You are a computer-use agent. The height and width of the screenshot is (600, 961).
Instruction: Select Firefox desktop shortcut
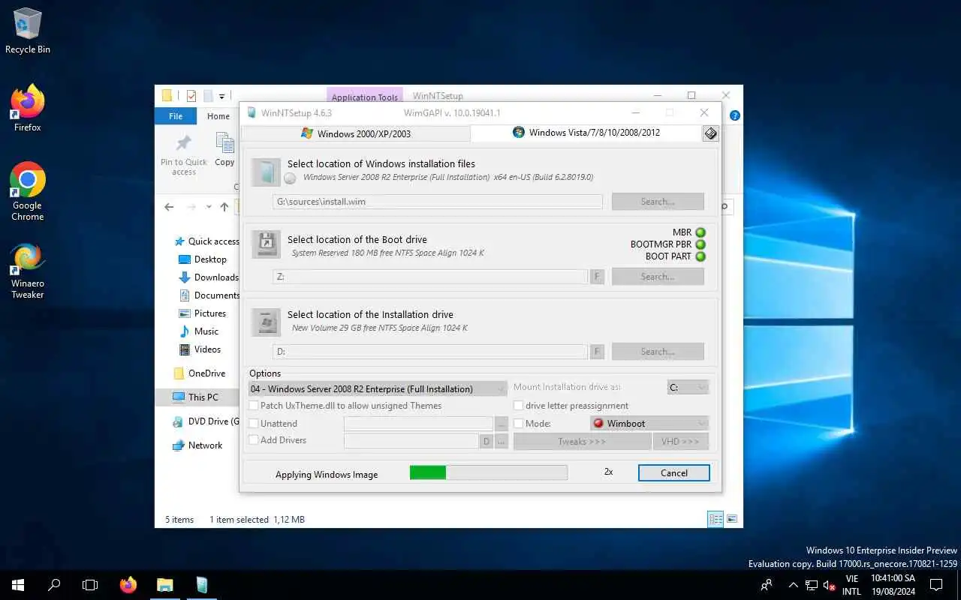[28, 109]
